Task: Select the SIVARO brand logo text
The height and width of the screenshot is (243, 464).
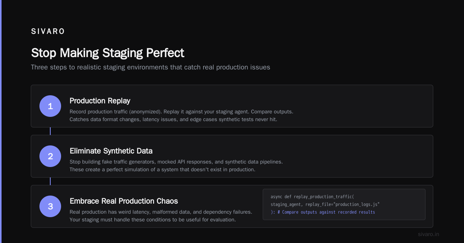Action: tap(48, 32)
